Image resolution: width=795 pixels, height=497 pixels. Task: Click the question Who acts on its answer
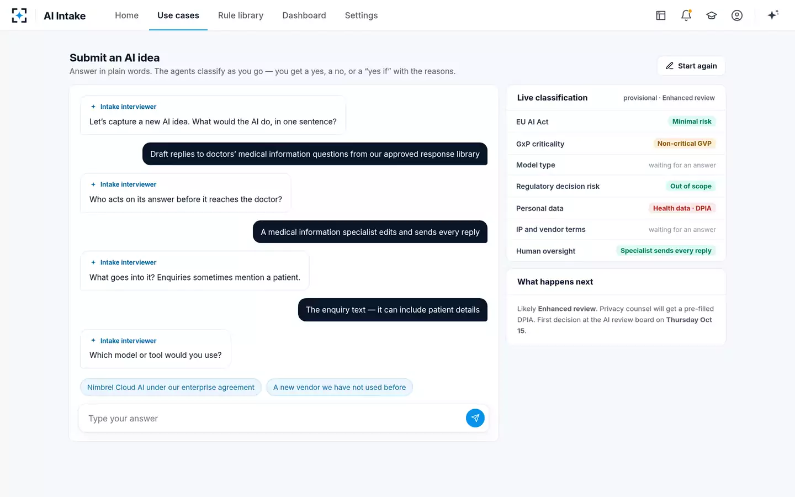coord(185,199)
